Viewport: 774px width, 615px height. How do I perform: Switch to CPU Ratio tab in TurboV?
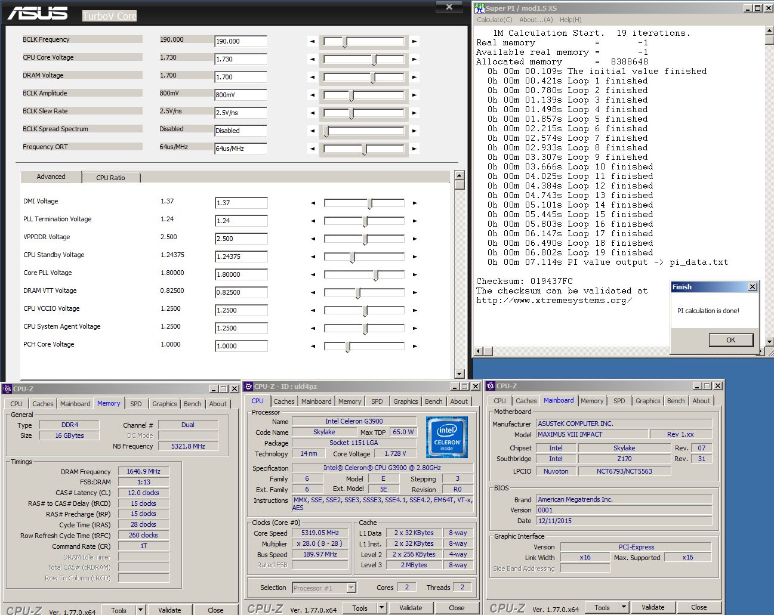click(111, 178)
